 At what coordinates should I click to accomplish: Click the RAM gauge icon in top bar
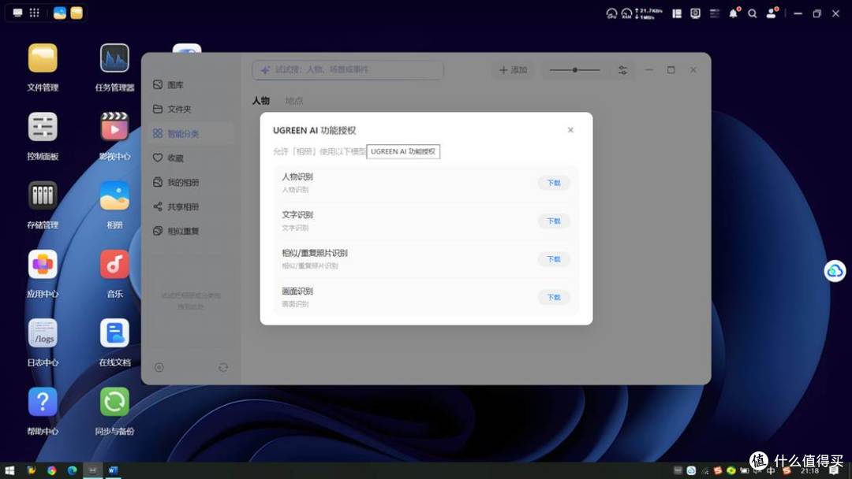coord(626,13)
